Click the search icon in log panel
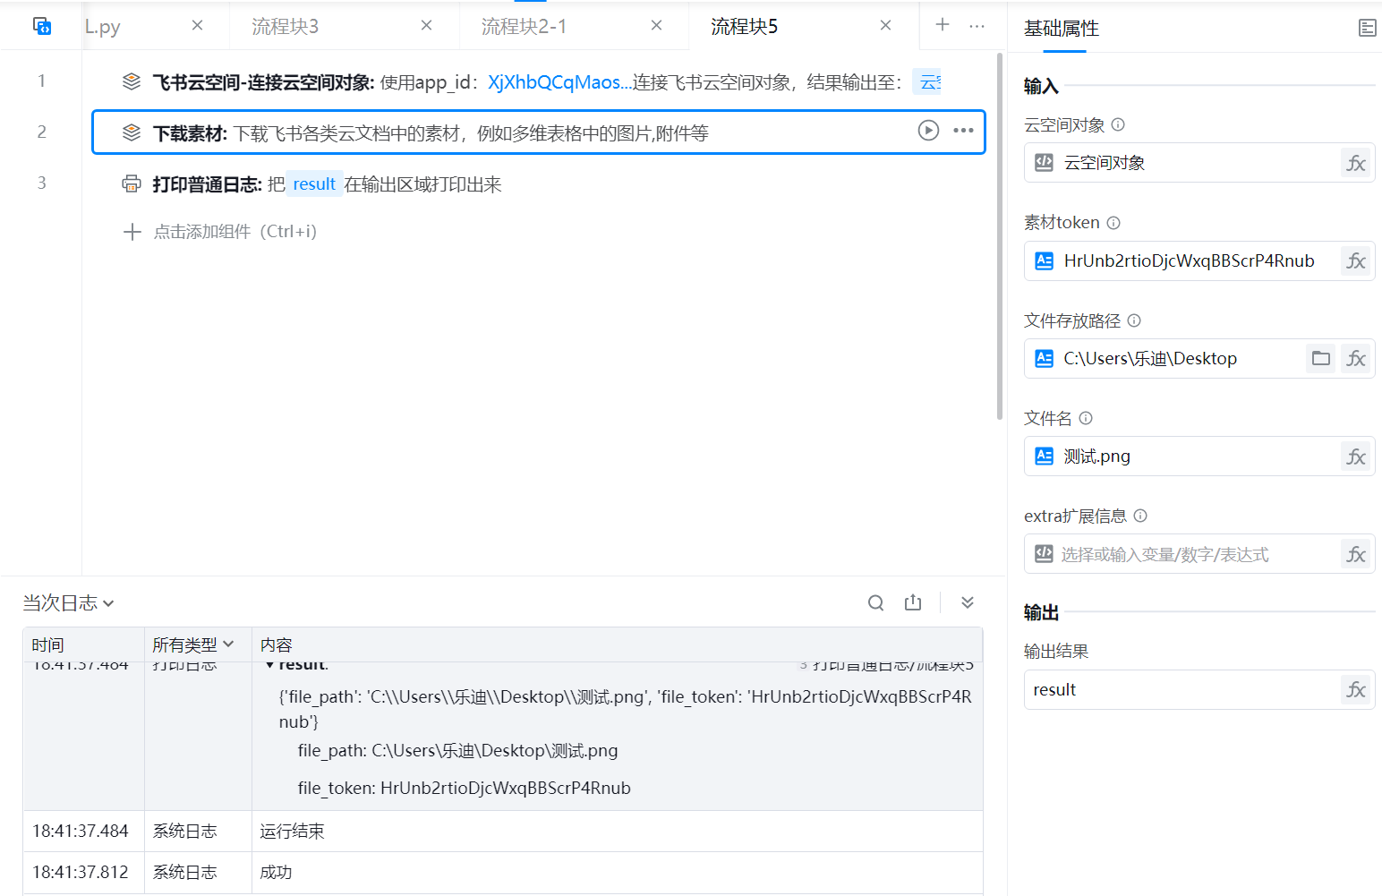The height and width of the screenshot is (896, 1382). [875, 603]
